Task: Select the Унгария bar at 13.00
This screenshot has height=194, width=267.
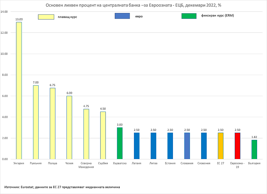Action: 19,90
